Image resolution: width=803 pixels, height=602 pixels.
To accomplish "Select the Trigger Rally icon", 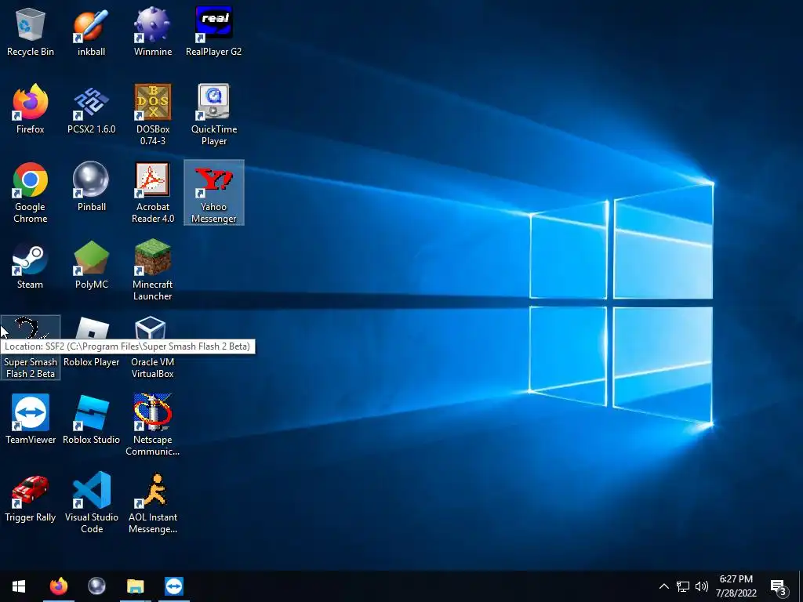I will (x=31, y=498).
